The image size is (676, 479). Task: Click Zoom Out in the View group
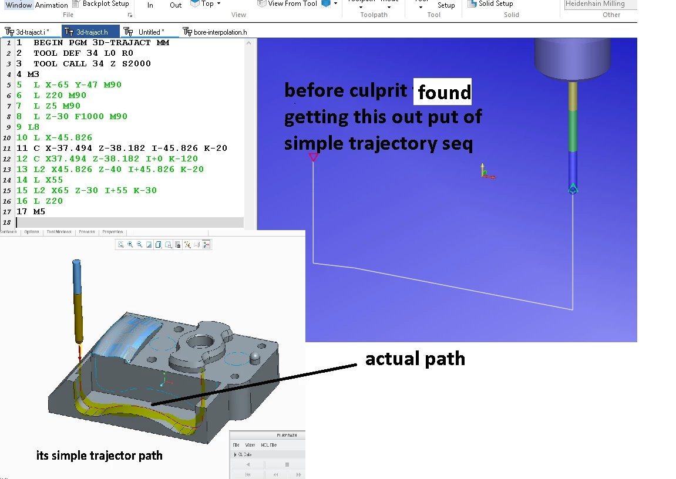click(x=176, y=5)
